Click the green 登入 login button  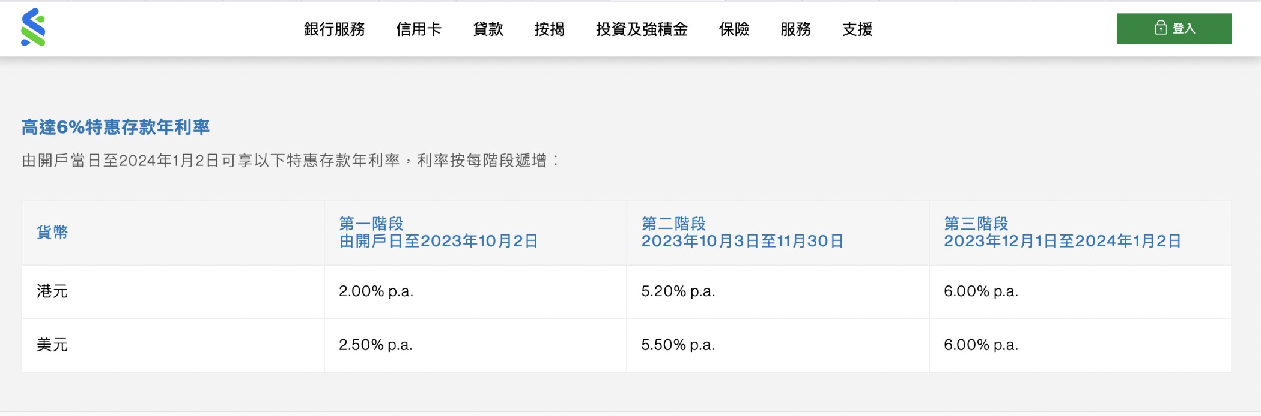tap(1174, 29)
